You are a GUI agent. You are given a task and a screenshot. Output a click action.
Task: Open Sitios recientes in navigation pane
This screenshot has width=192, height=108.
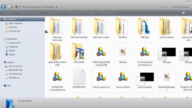15,23
